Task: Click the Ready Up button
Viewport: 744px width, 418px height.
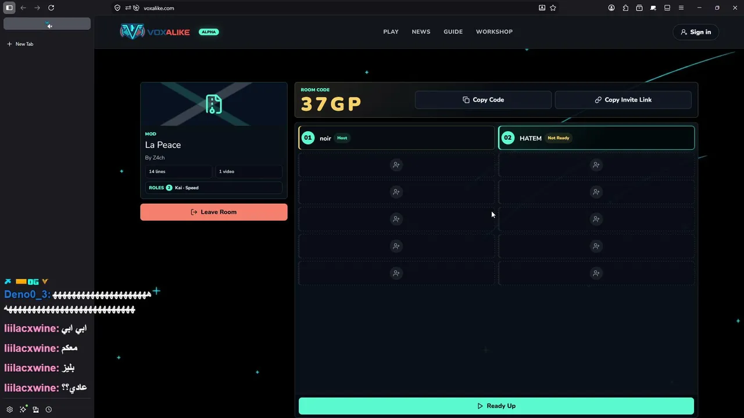Action: [x=496, y=406]
